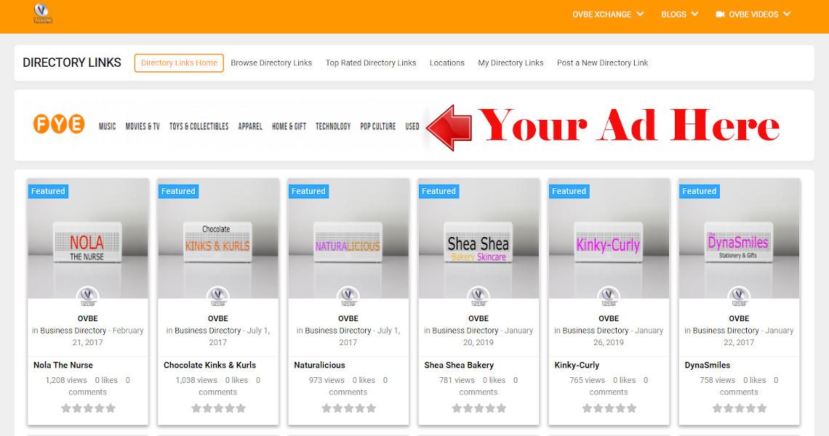Open Top Rated Directory Links

click(371, 63)
